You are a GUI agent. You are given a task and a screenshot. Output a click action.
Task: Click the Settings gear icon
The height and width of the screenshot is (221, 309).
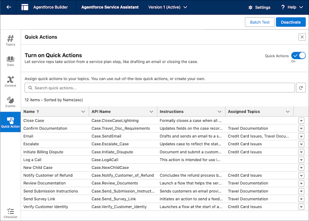250,7
